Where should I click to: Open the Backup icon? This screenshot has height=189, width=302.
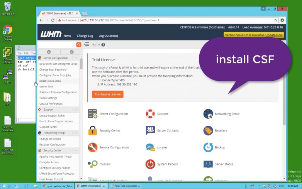(208, 147)
